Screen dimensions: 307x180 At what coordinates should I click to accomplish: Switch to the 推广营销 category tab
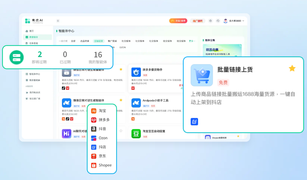[x=112, y=41]
